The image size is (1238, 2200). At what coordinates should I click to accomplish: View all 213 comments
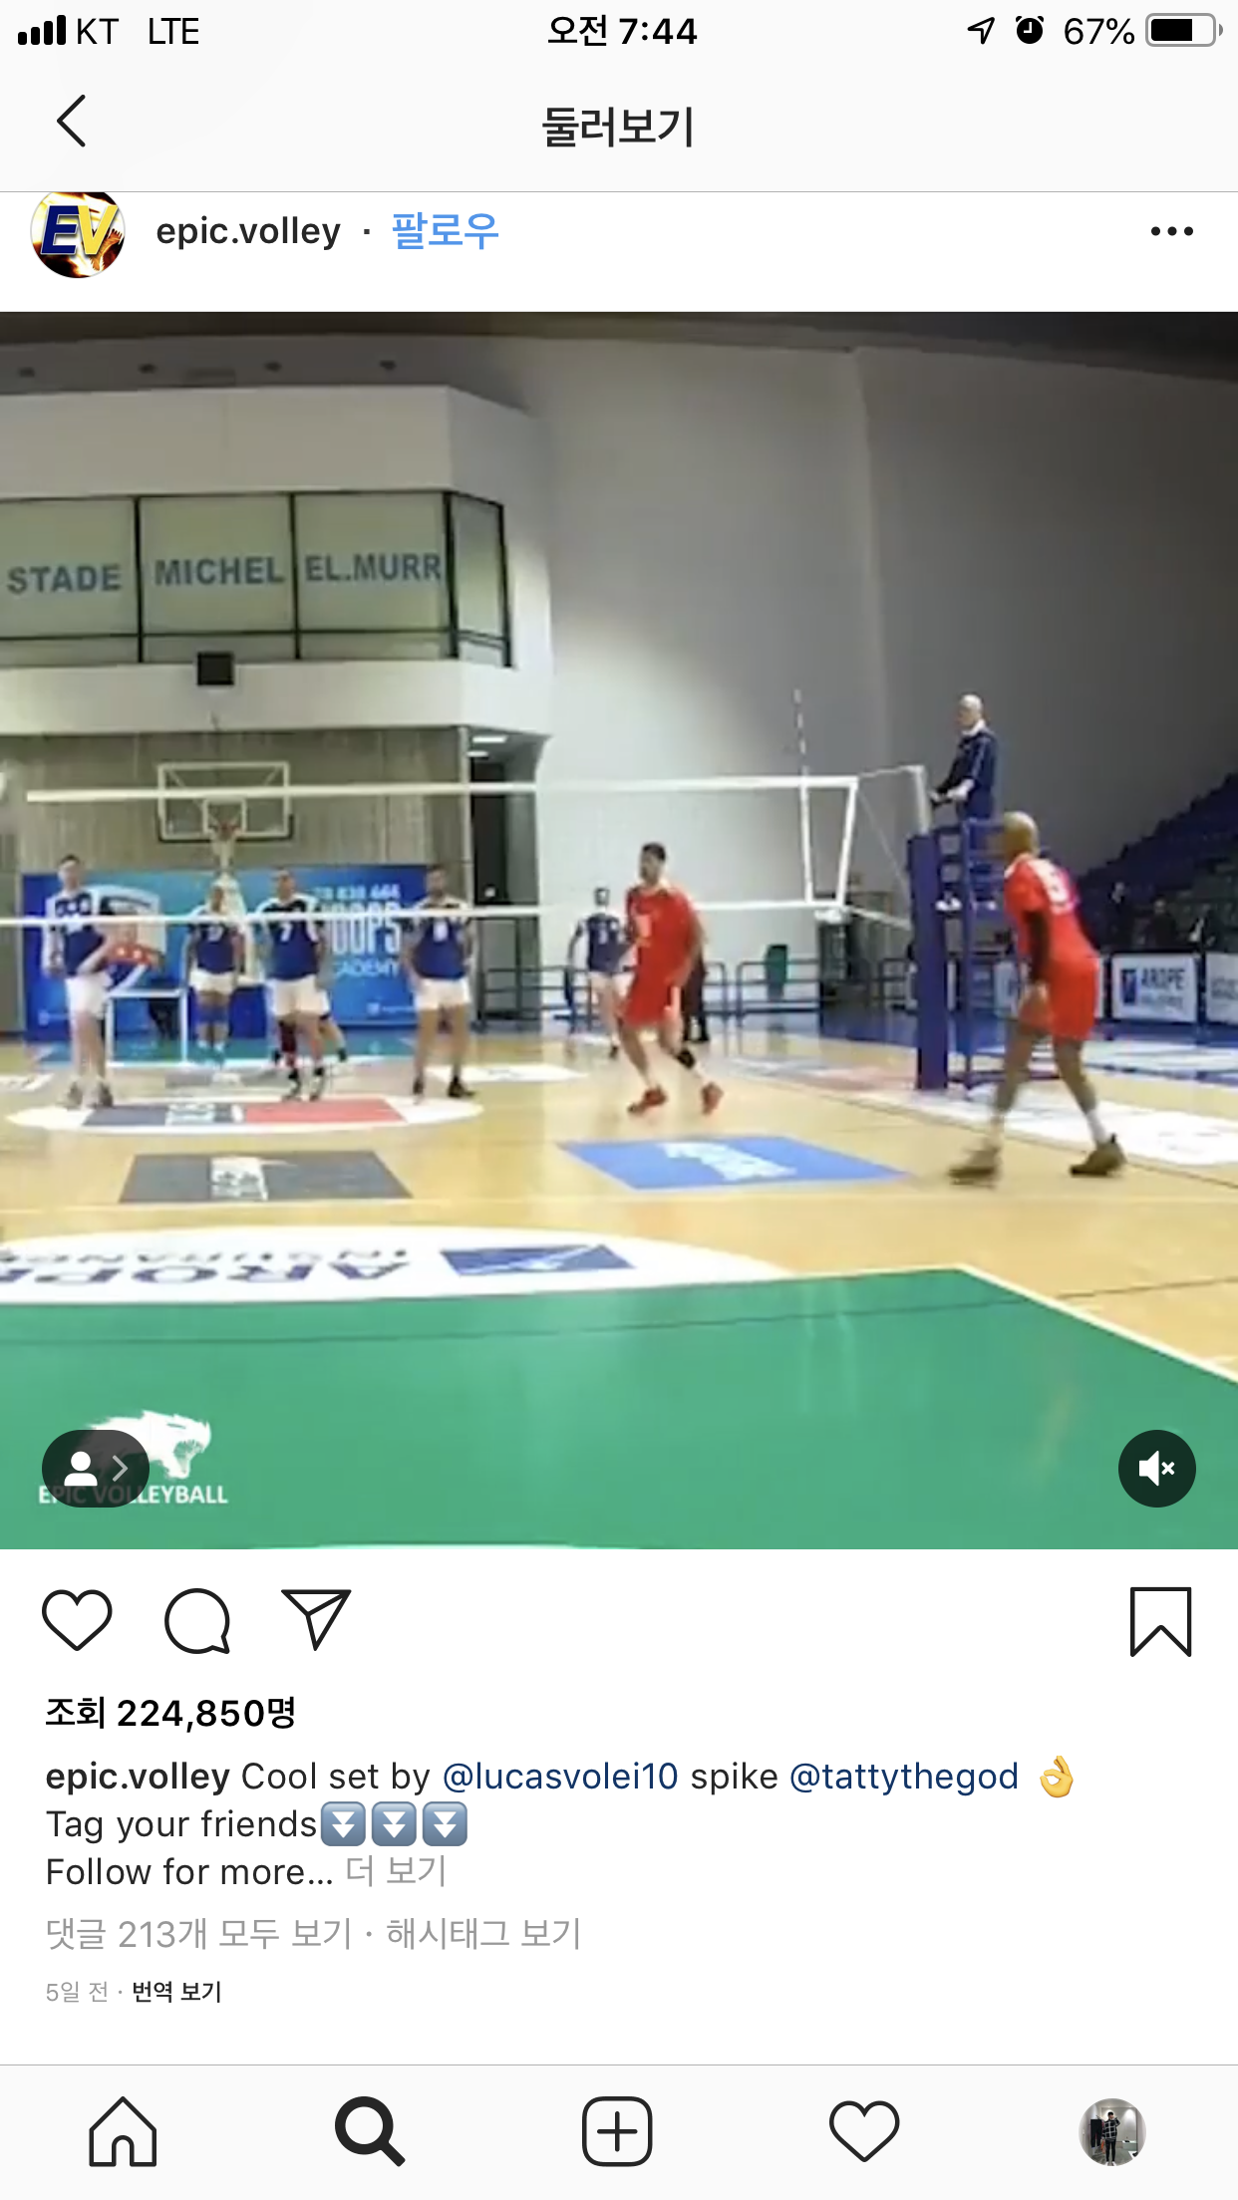click(x=199, y=1933)
